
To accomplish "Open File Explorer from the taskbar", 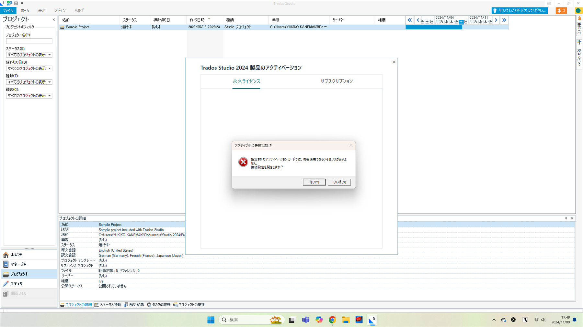I will (346, 320).
